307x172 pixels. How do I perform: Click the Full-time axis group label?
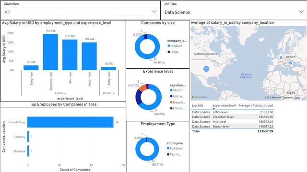[60, 93]
